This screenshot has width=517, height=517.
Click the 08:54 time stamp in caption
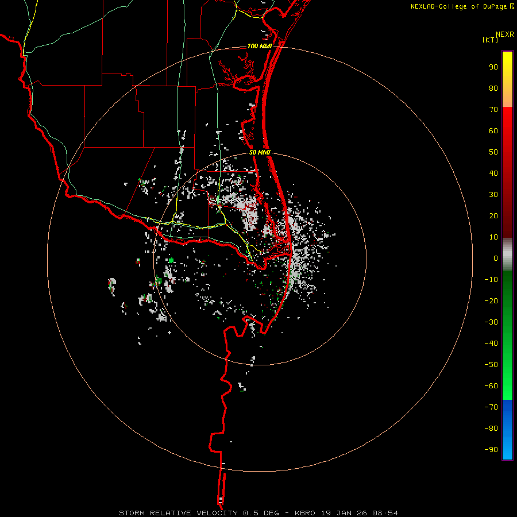click(385, 513)
